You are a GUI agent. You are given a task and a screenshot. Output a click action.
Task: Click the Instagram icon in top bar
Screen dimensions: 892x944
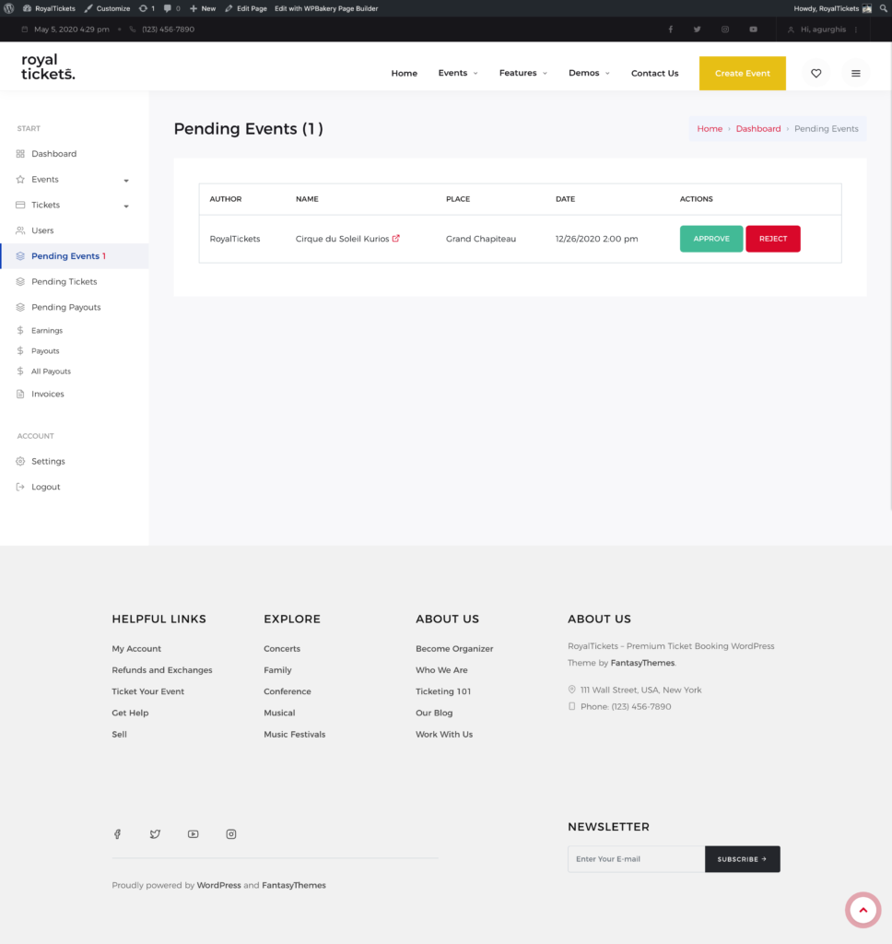725,29
